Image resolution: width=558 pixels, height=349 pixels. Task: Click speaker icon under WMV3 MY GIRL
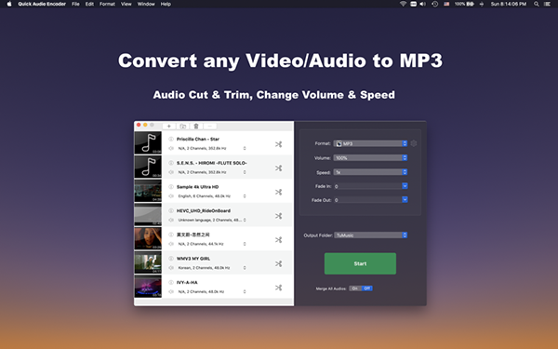171,267
